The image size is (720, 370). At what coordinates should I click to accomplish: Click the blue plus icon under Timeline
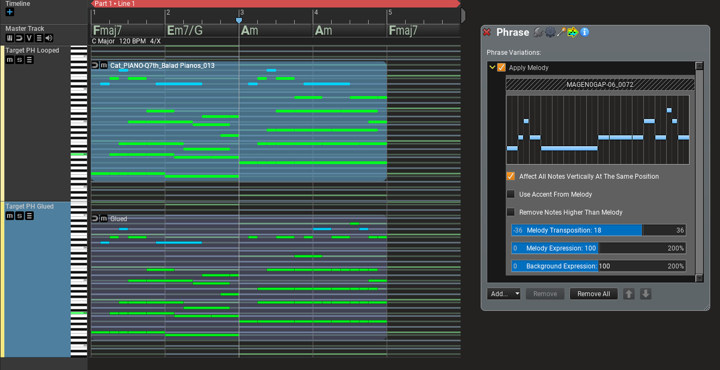tap(10, 12)
